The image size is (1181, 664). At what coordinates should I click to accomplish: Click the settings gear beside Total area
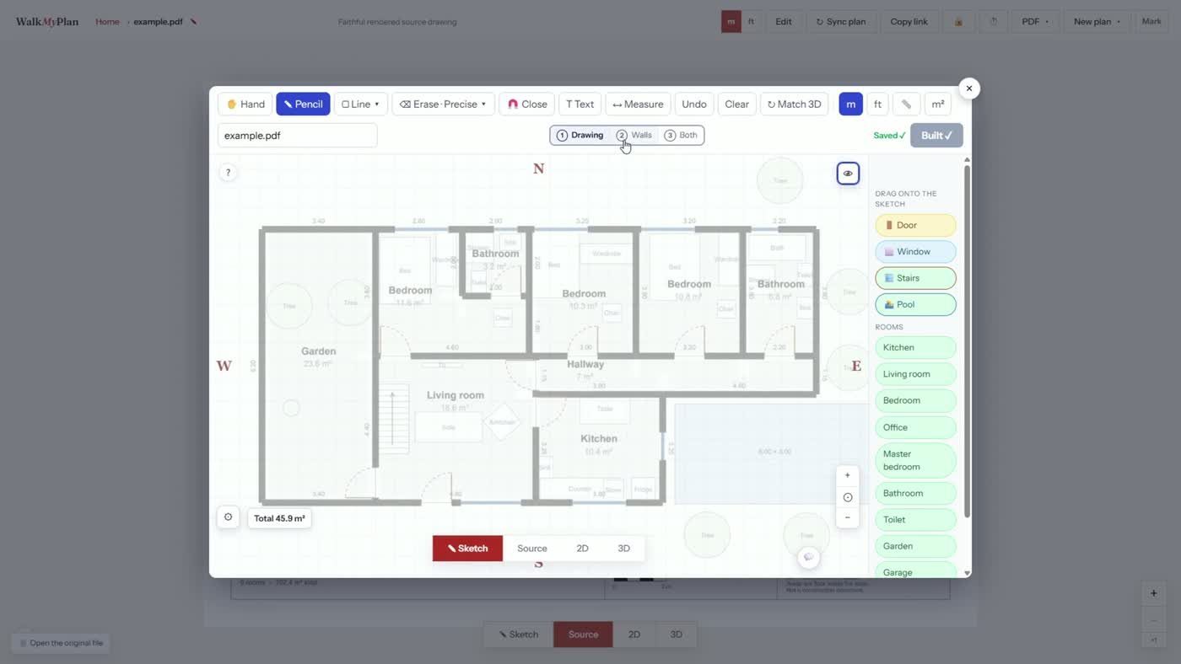[228, 517]
